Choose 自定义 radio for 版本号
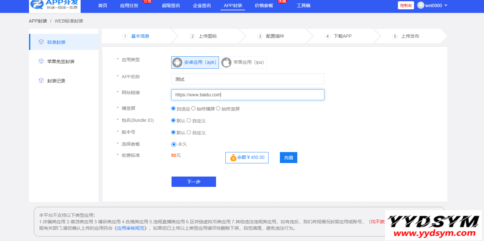 tap(189, 132)
